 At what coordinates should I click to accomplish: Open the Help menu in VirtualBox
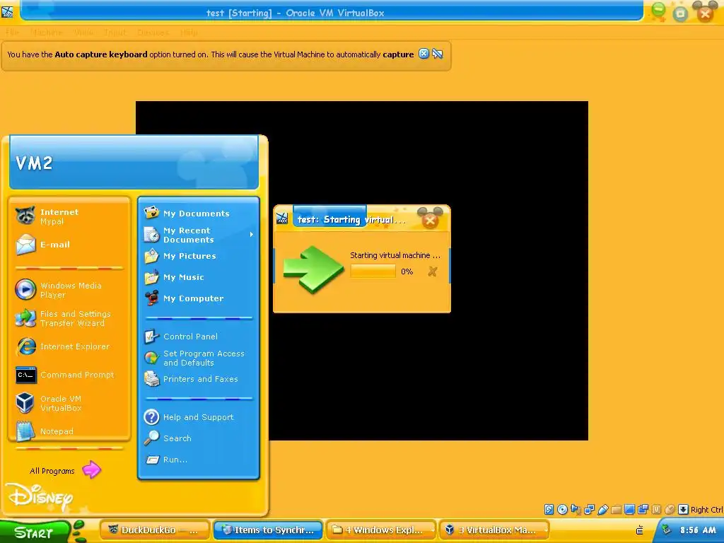tap(189, 33)
